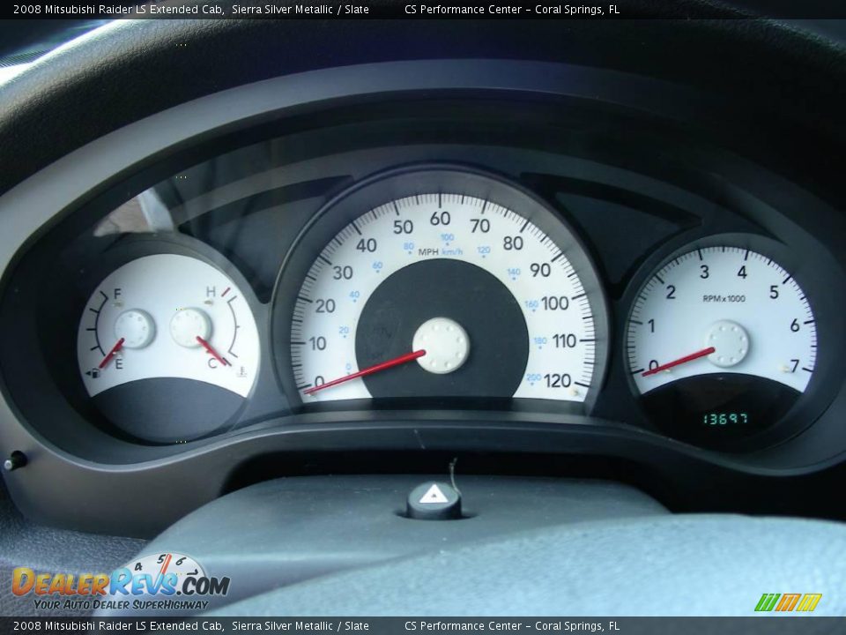Click the speedometer center hub
846x635 pixels.
(441, 346)
